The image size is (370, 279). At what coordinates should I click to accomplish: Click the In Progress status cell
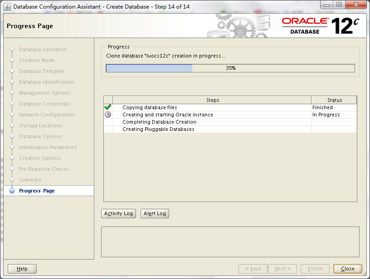tap(334, 115)
